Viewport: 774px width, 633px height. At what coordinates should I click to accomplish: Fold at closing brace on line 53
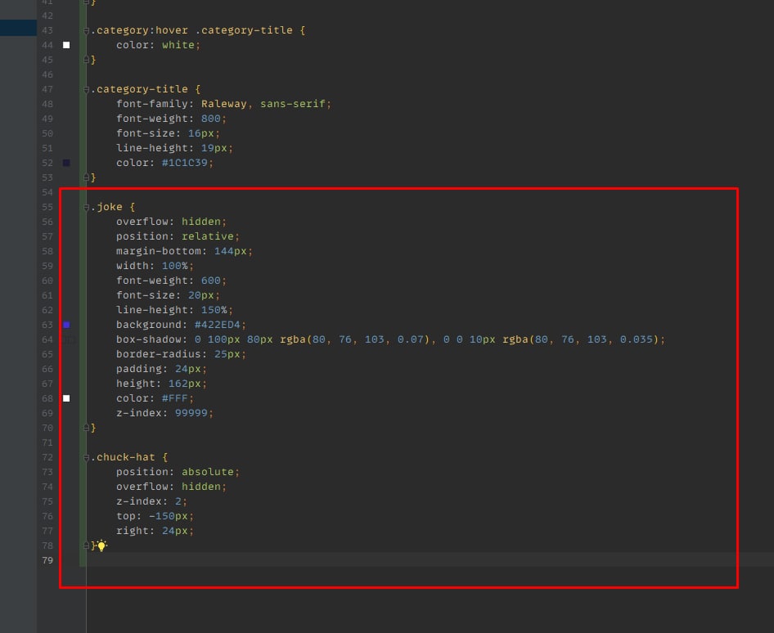(86, 177)
